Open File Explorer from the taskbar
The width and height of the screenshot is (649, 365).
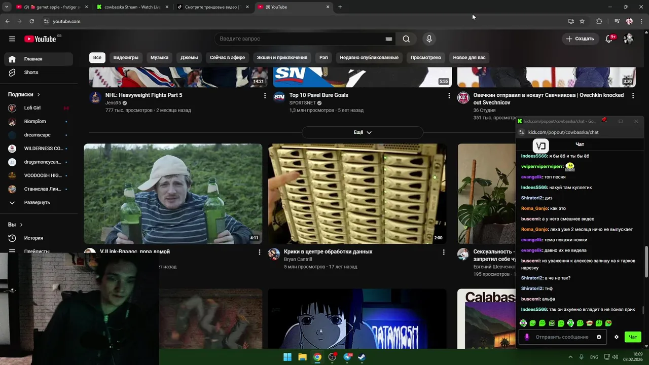302,357
